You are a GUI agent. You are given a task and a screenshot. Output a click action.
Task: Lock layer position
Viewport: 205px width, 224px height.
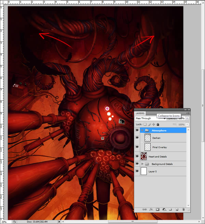[x=153, y=124]
